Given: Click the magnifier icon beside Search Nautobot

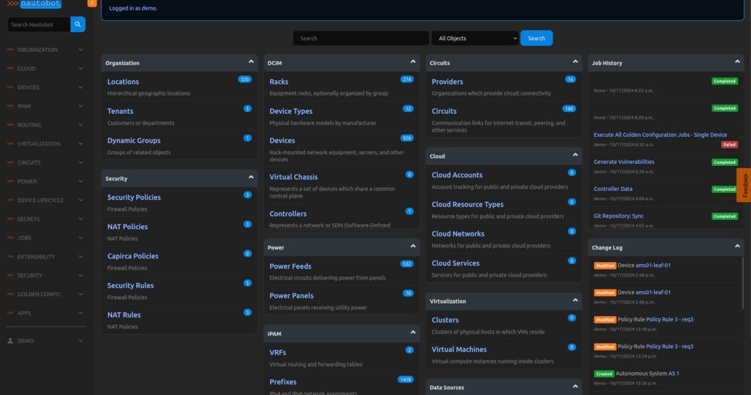Looking at the screenshot, I should pos(78,24).
